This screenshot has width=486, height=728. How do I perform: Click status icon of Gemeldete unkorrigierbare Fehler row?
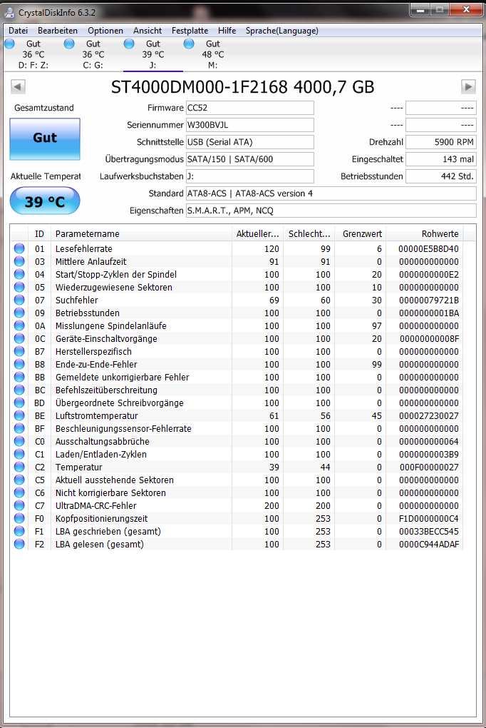(19, 377)
